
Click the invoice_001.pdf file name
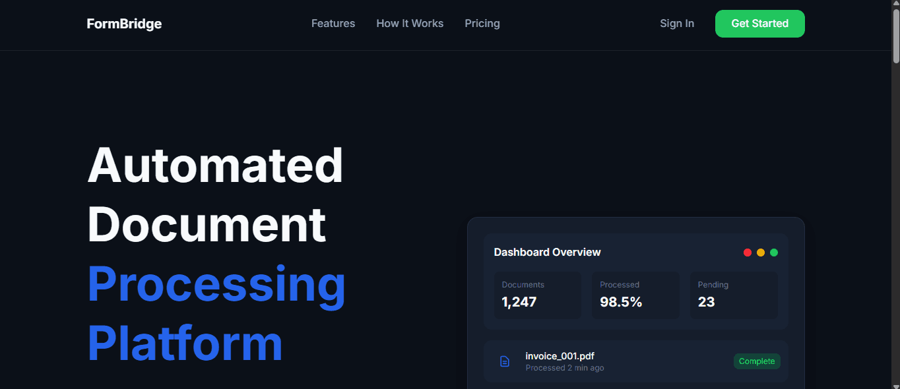(560, 356)
